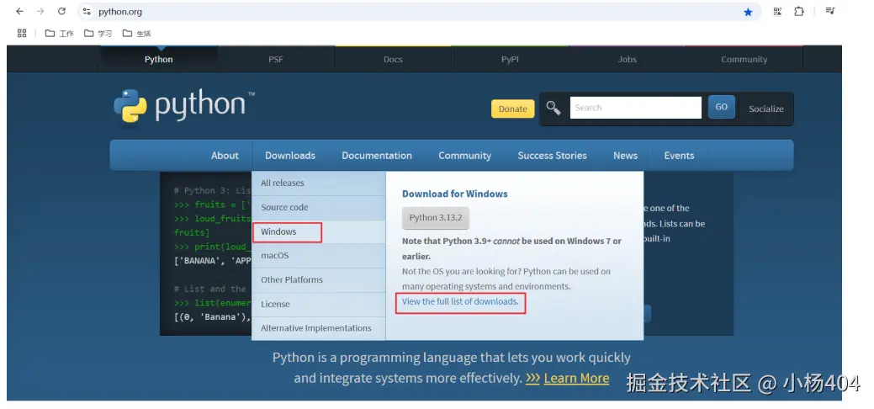Open the 工作 bookmark folder
The image size is (874, 409).
59,34
